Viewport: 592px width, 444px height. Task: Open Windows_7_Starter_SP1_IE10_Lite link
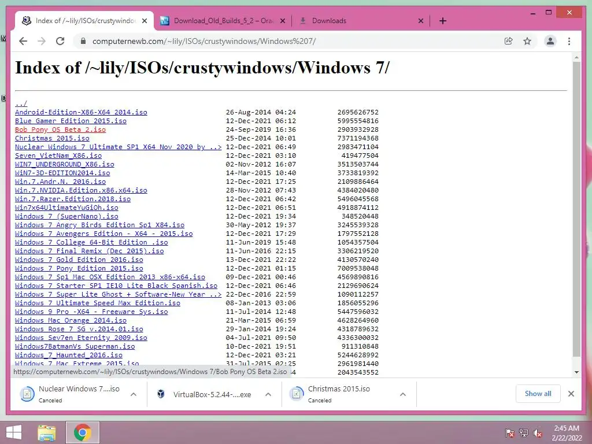116,286
